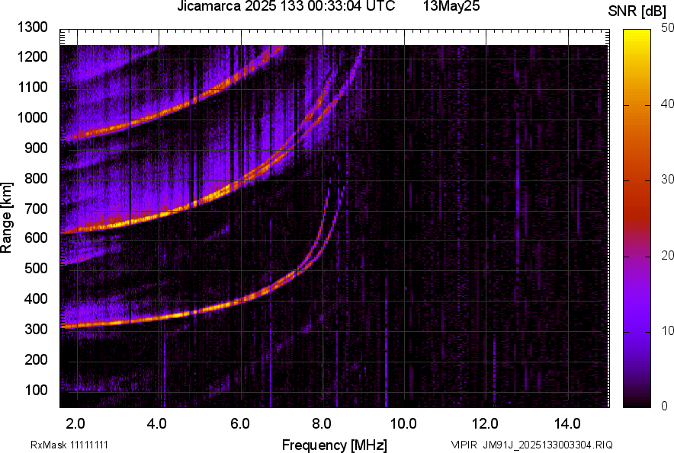Image resolution: width=674 pixels, height=453 pixels.
Task: Click the colorbar value '10'
Action: click(x=668, y=330)
